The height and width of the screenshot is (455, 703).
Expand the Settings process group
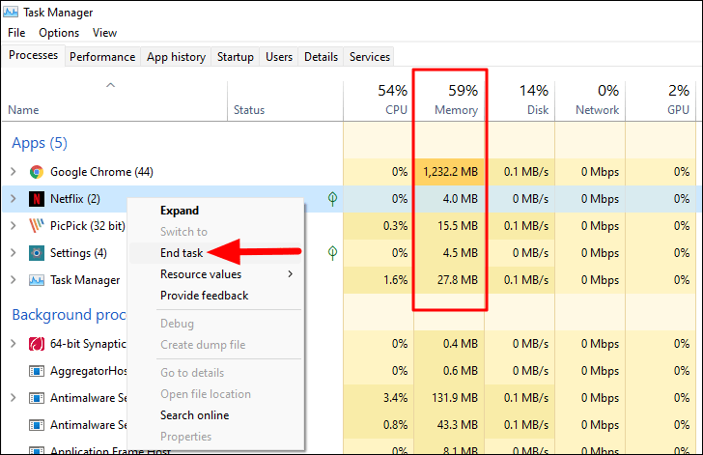click(x=13, y=253)
